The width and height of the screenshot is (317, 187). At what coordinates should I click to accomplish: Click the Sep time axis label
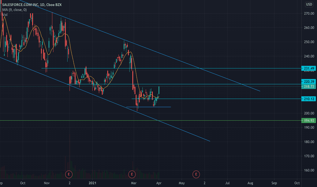(x=274, y=183)
